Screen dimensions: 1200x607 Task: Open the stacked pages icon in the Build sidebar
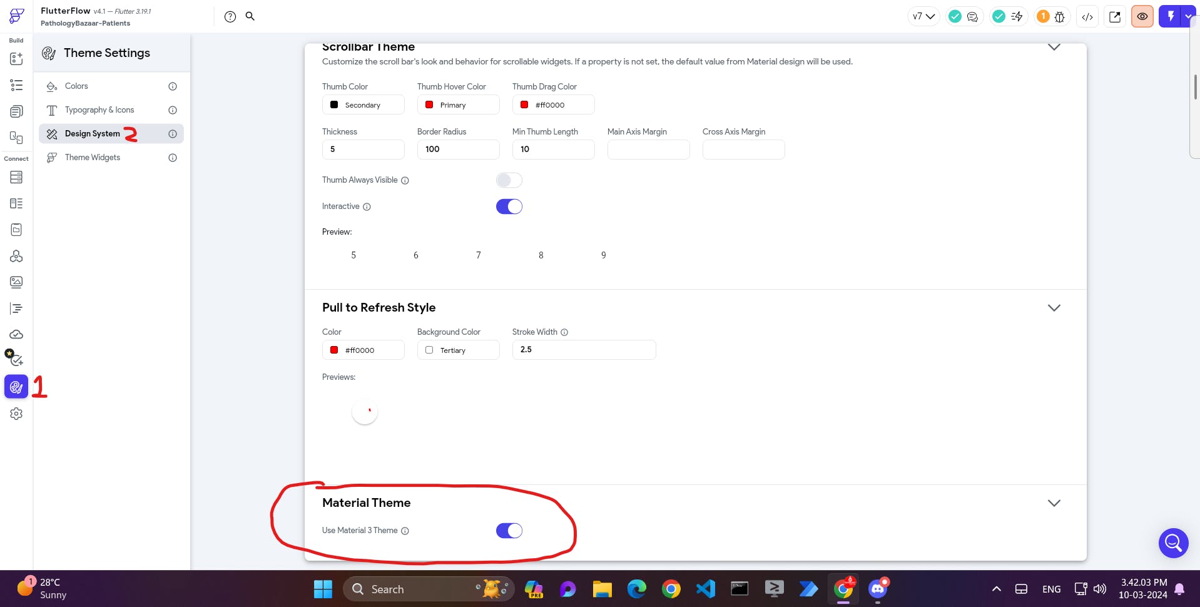(x=16, y=111)
